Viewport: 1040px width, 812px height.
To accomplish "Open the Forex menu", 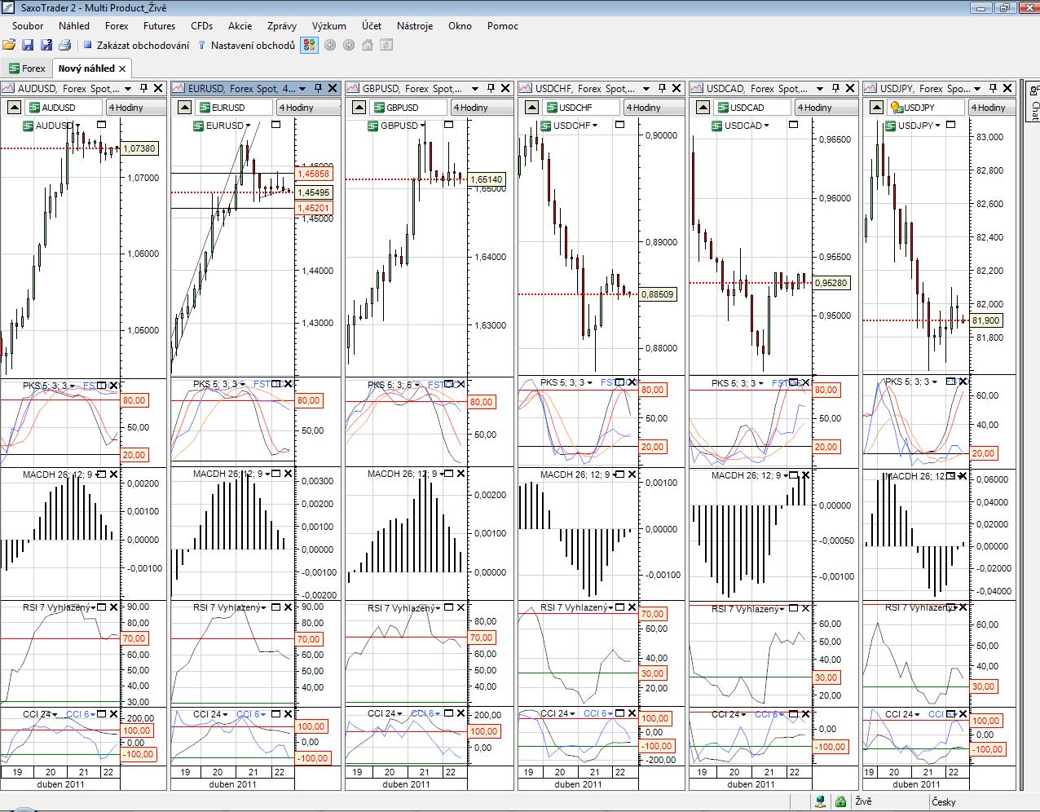I will click(117, 26).
